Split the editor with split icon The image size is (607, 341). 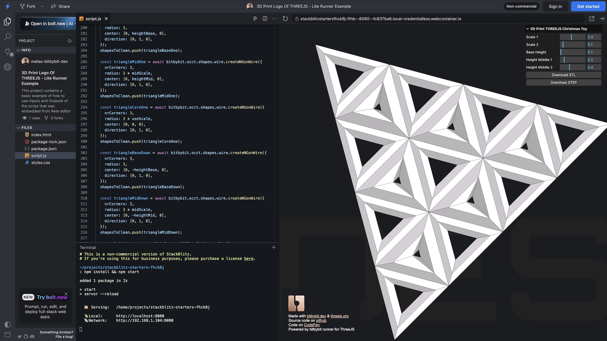(x=265, y=19)
